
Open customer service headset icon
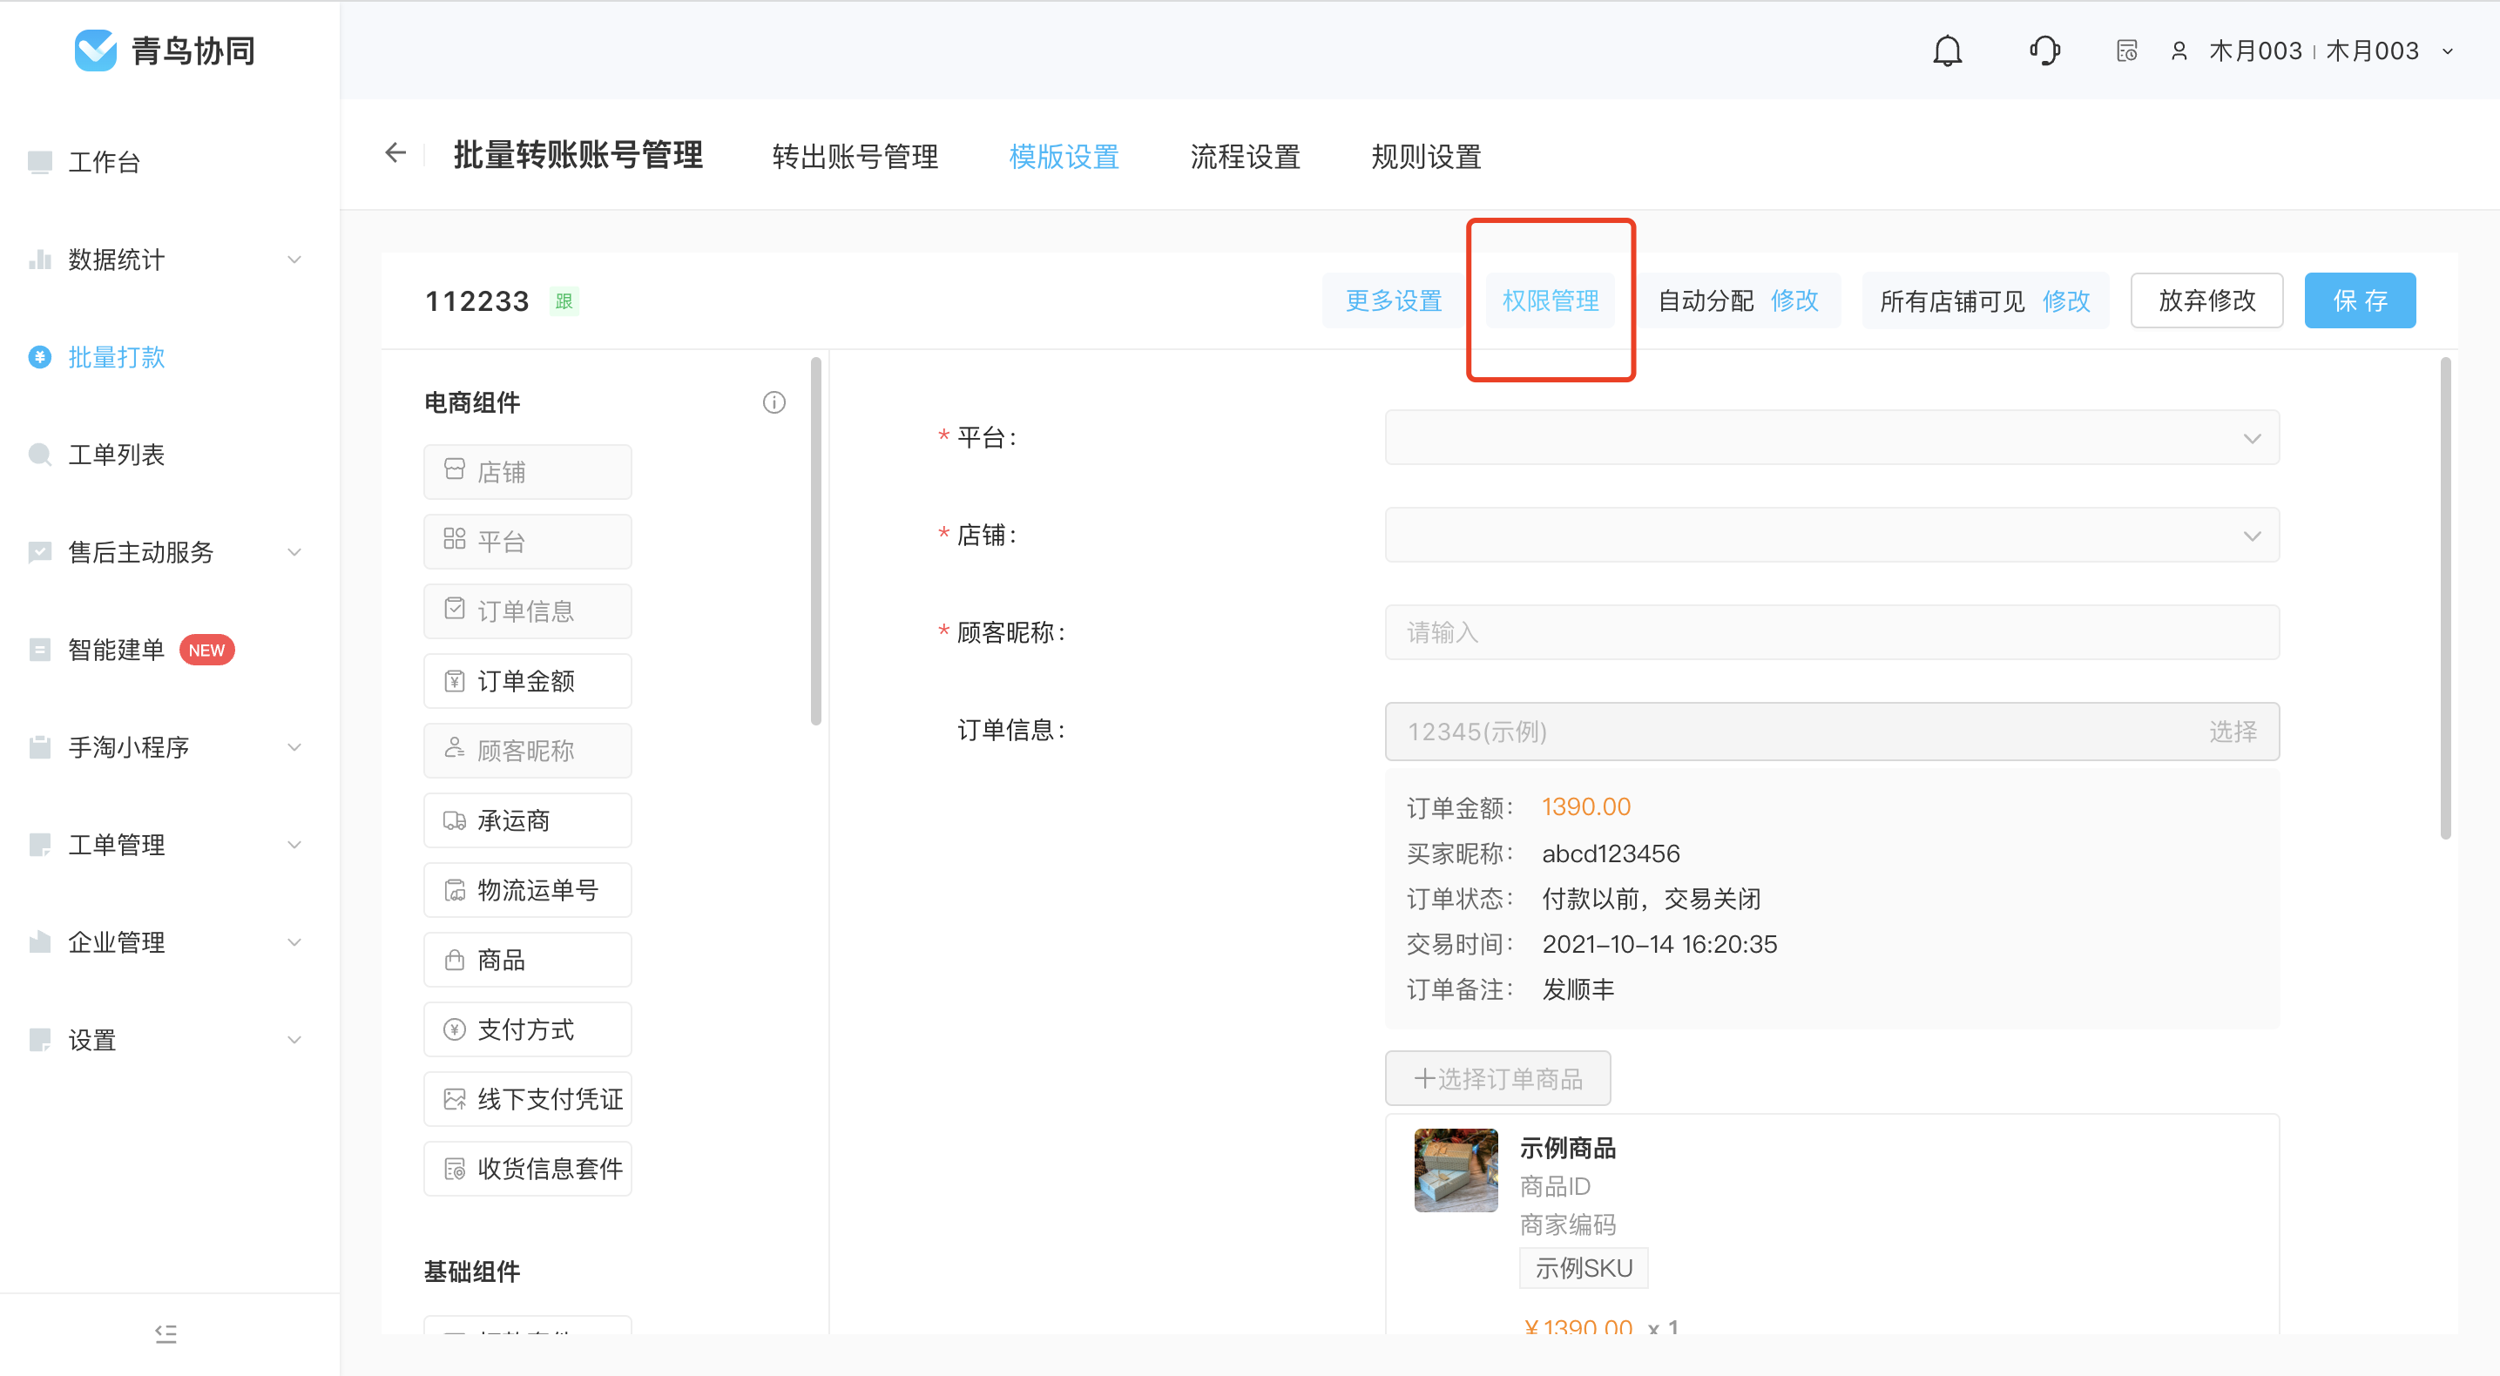2044,51
